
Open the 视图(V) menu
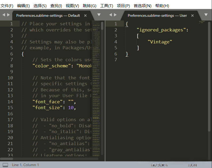[72, 6]
